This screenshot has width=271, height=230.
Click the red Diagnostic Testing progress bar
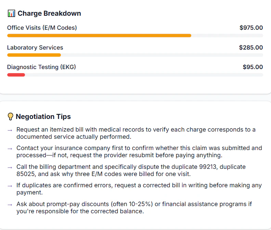click(16, 75)
